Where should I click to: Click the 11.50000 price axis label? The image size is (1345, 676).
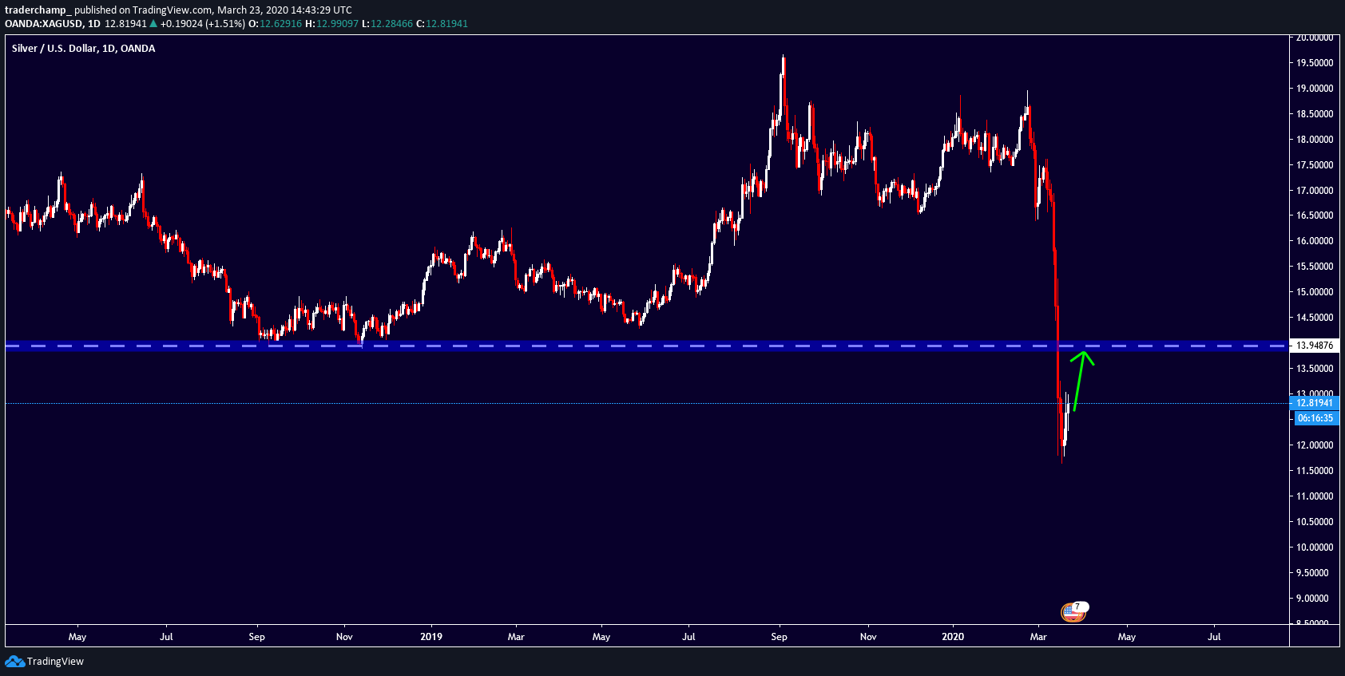(x=1315, y=471)
